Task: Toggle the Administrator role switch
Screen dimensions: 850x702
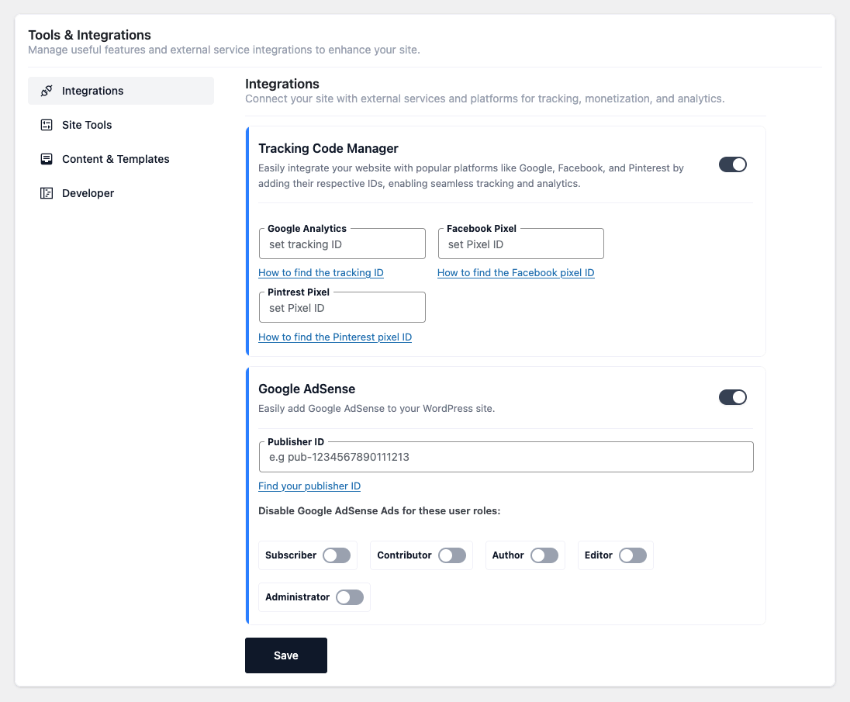Action: pyautogui.click(x=350, y=597)
